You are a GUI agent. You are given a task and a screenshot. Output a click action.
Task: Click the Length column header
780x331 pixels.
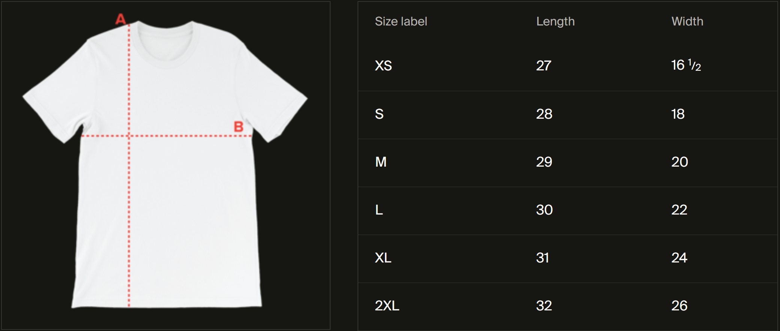pos(555,21)
